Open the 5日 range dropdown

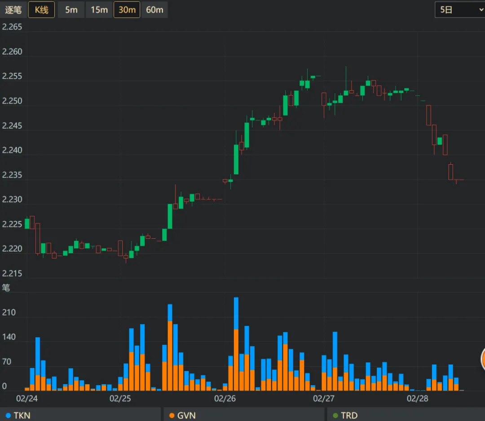460,9
